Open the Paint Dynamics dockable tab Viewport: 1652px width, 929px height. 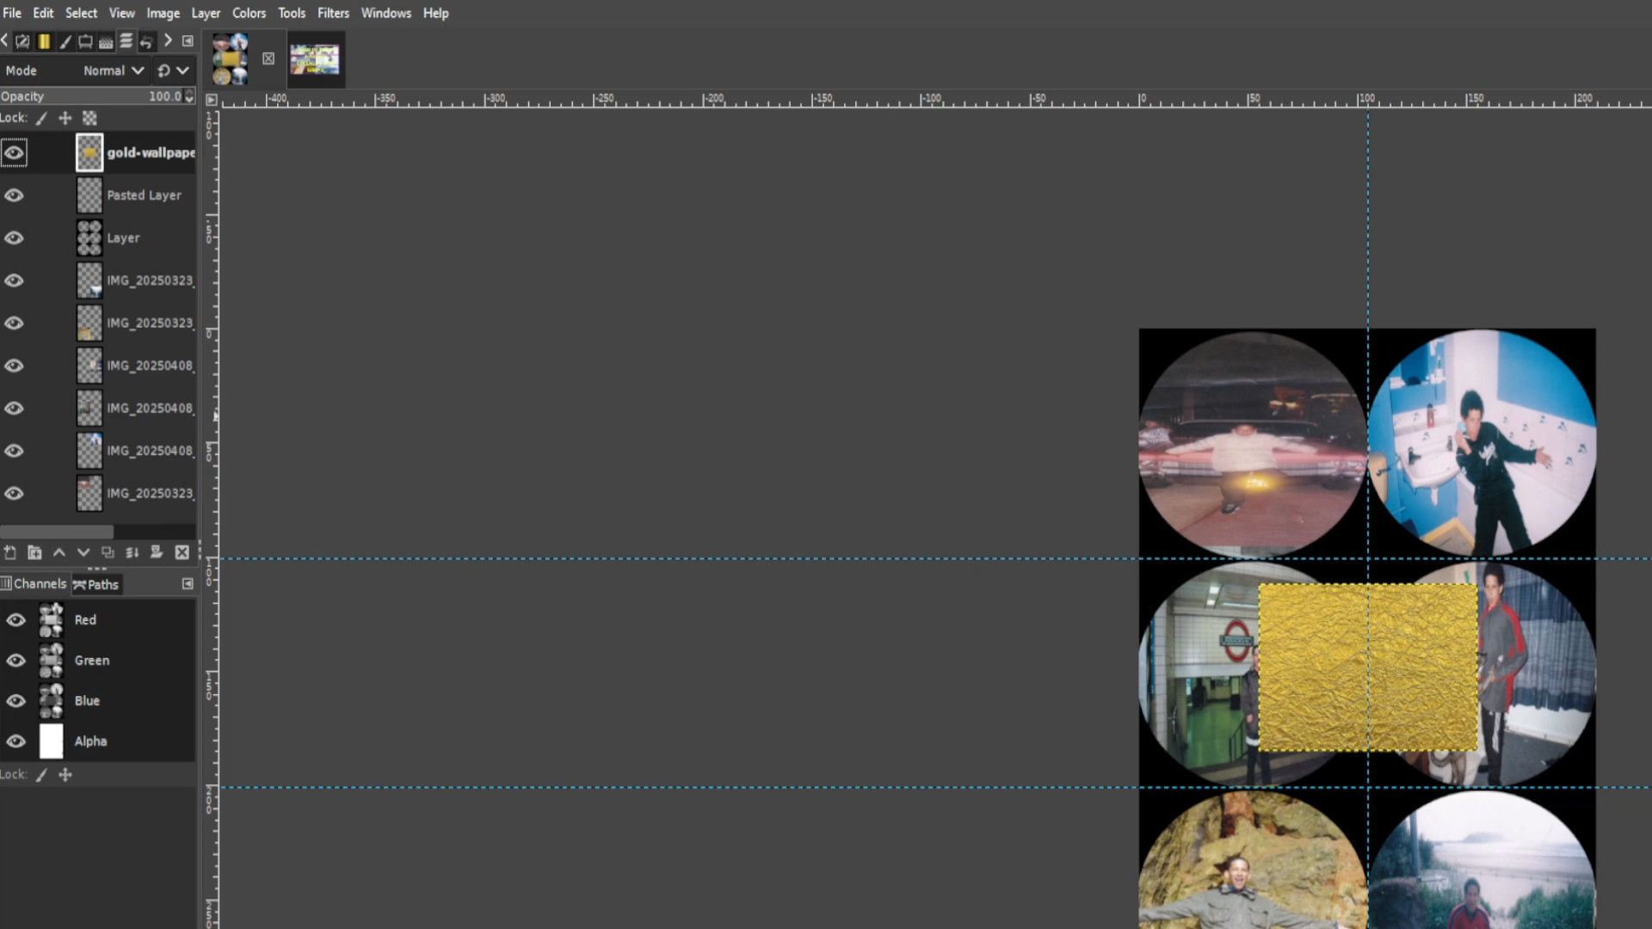coord(106,41)
